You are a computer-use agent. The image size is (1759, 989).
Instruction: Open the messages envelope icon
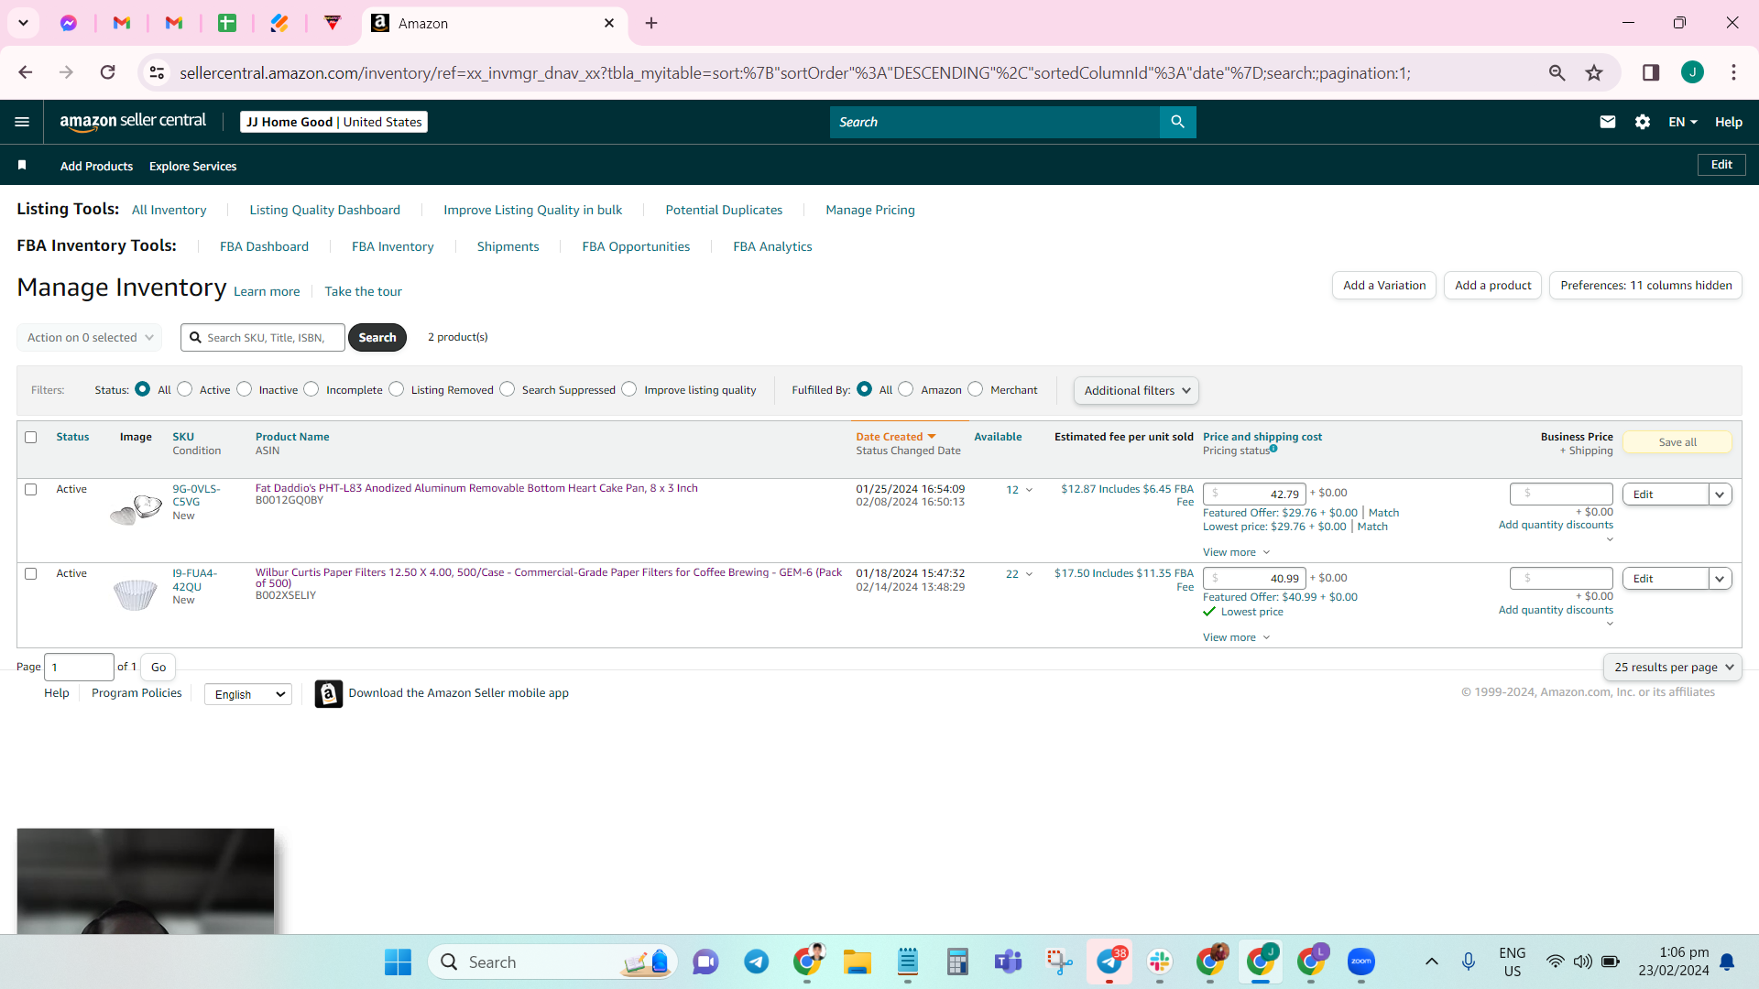[x=1607, y=122]
